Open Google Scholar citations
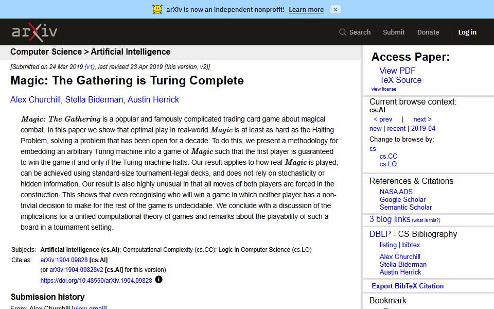This screenshot has width=494, height=309. [402, 200]
